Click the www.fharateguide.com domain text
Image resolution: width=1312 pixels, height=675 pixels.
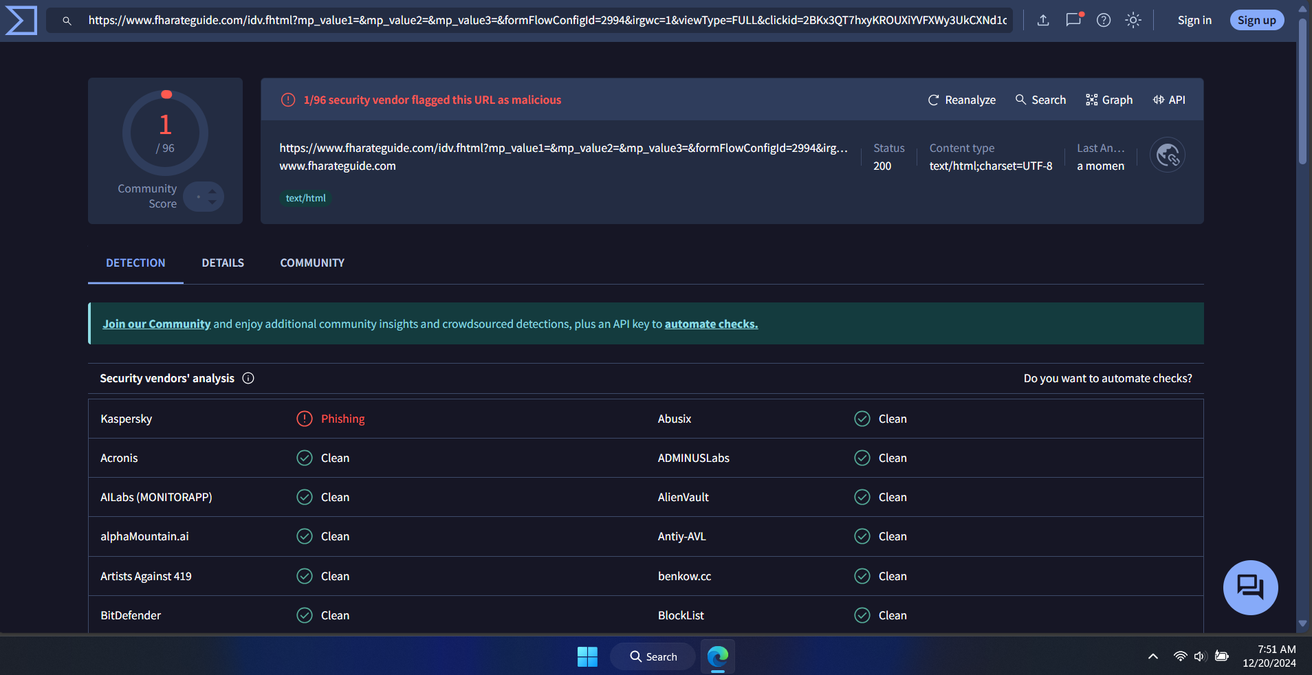[x=338, y=166]
